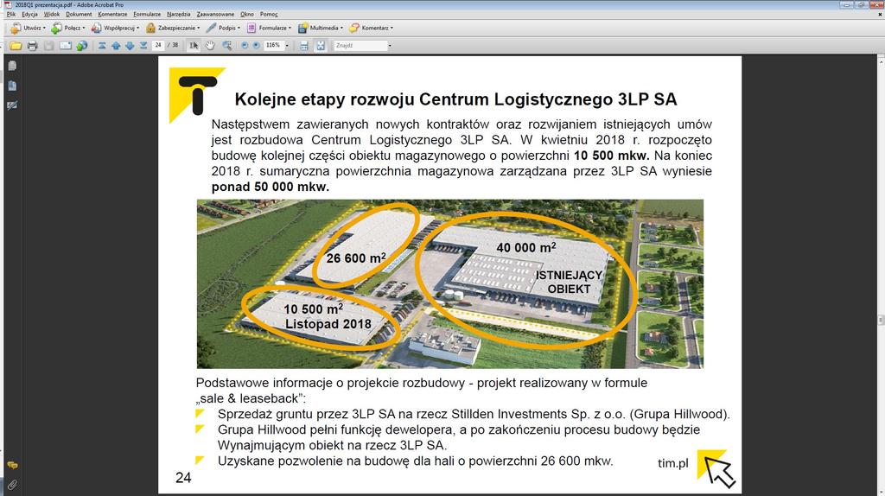The height and width of the screenshot is (496, 885).
Task: Open the Signatures panel in sidebar
Action: [12, 105]
